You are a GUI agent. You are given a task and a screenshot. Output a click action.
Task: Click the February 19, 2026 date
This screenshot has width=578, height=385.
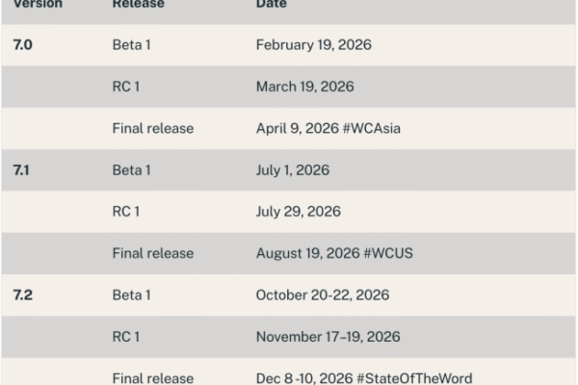coord(313,45)
